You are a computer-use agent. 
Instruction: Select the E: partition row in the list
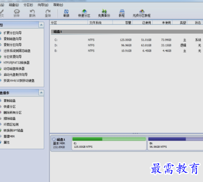pos(127,51)
